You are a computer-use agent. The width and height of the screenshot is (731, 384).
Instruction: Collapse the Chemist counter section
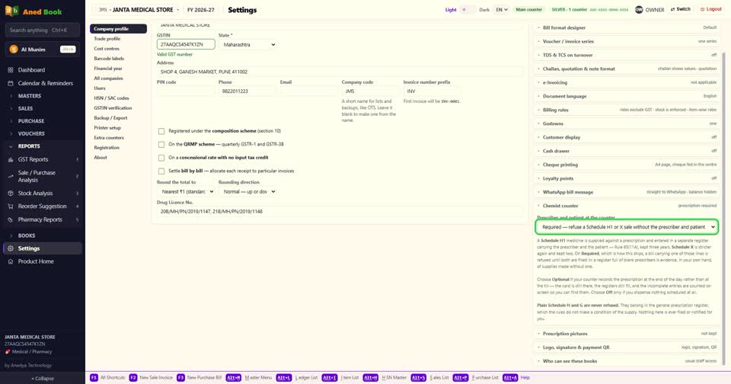627,206
